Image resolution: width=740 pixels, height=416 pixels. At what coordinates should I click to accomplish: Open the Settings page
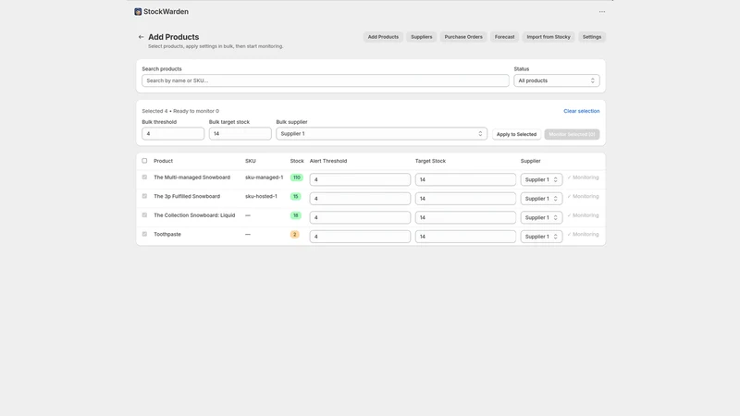(x=592, y=37)
